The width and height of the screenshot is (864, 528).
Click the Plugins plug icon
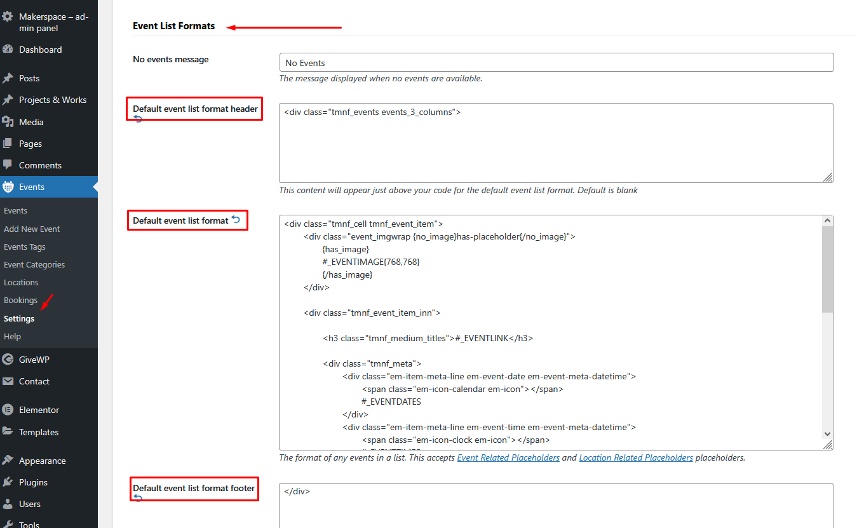pos(8,482)
